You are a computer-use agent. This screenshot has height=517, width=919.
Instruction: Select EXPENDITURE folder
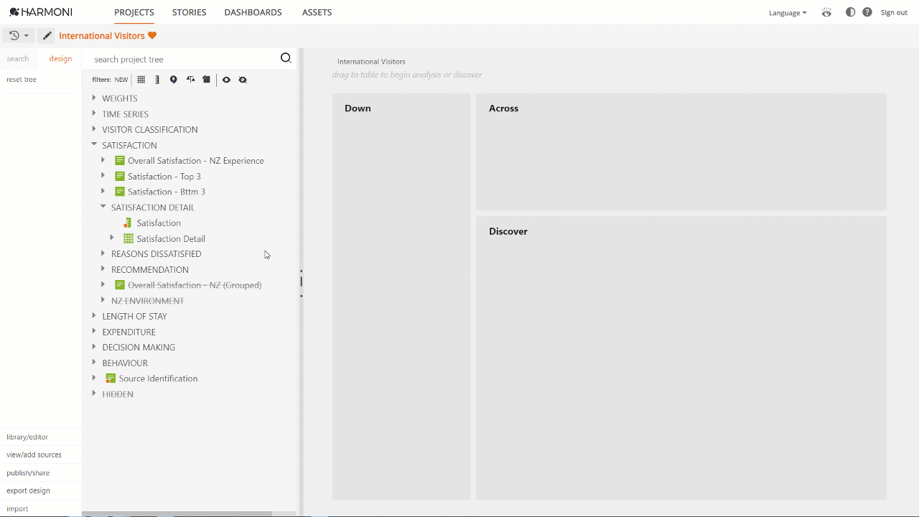(x=129, y=332)
